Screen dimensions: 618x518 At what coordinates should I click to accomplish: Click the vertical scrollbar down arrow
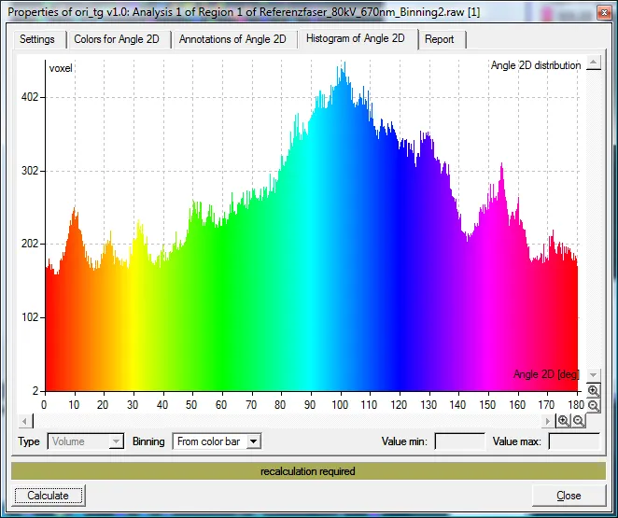594,374
